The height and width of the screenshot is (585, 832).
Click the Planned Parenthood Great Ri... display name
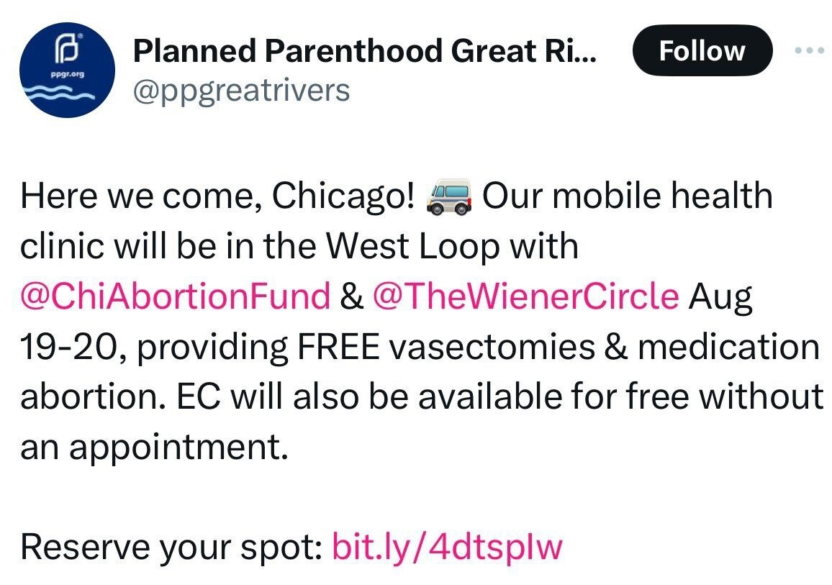[364, 51]
